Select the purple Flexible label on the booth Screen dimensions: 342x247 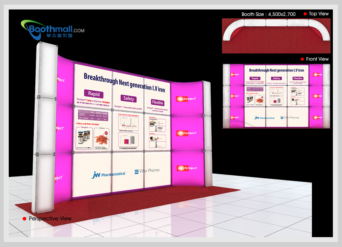(x=157, y=102)
